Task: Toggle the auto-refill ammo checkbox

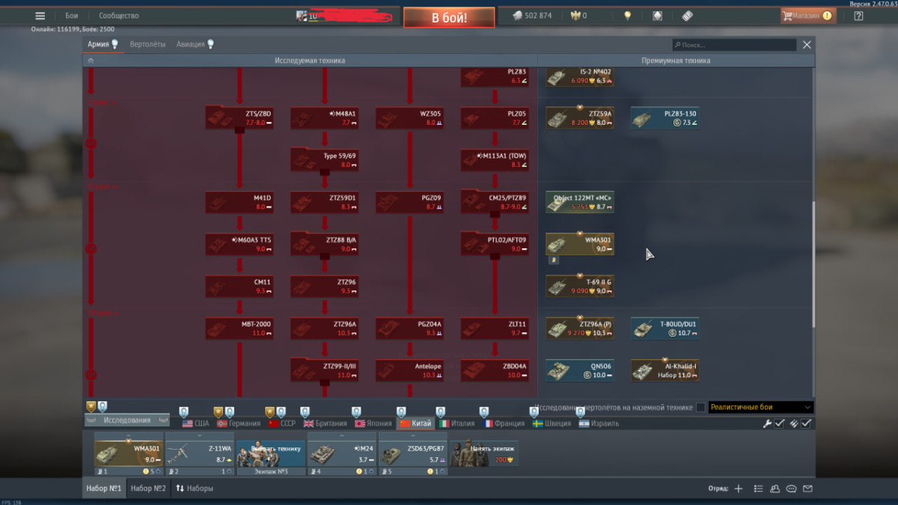Action: coord(806,423)
